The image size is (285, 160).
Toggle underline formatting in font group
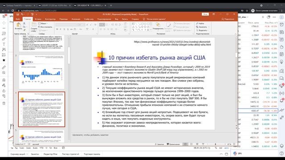64,29
